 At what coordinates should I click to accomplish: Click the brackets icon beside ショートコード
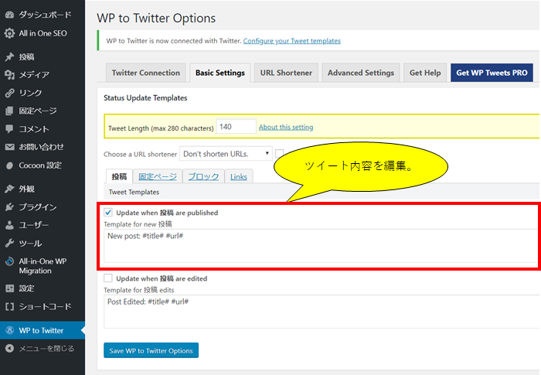point(9,307)
